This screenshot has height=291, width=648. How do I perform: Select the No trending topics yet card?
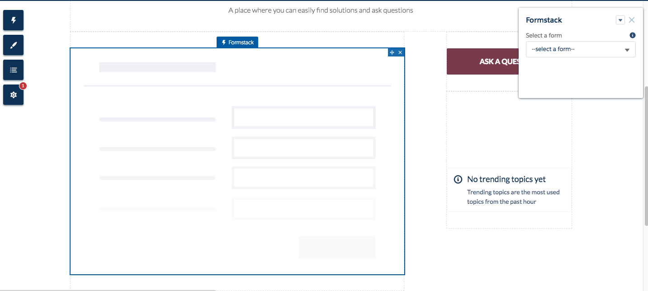coord(509,190)
